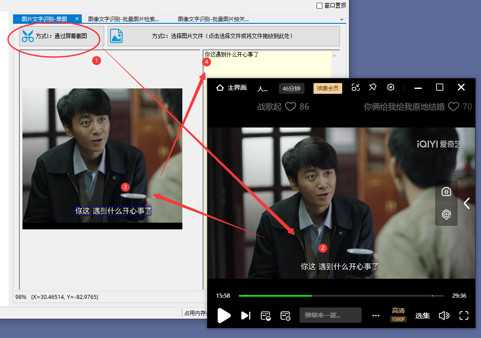Viewport: 481px width, 338px height.
Task: Click the image file picker icon
Action: [116, 36]
